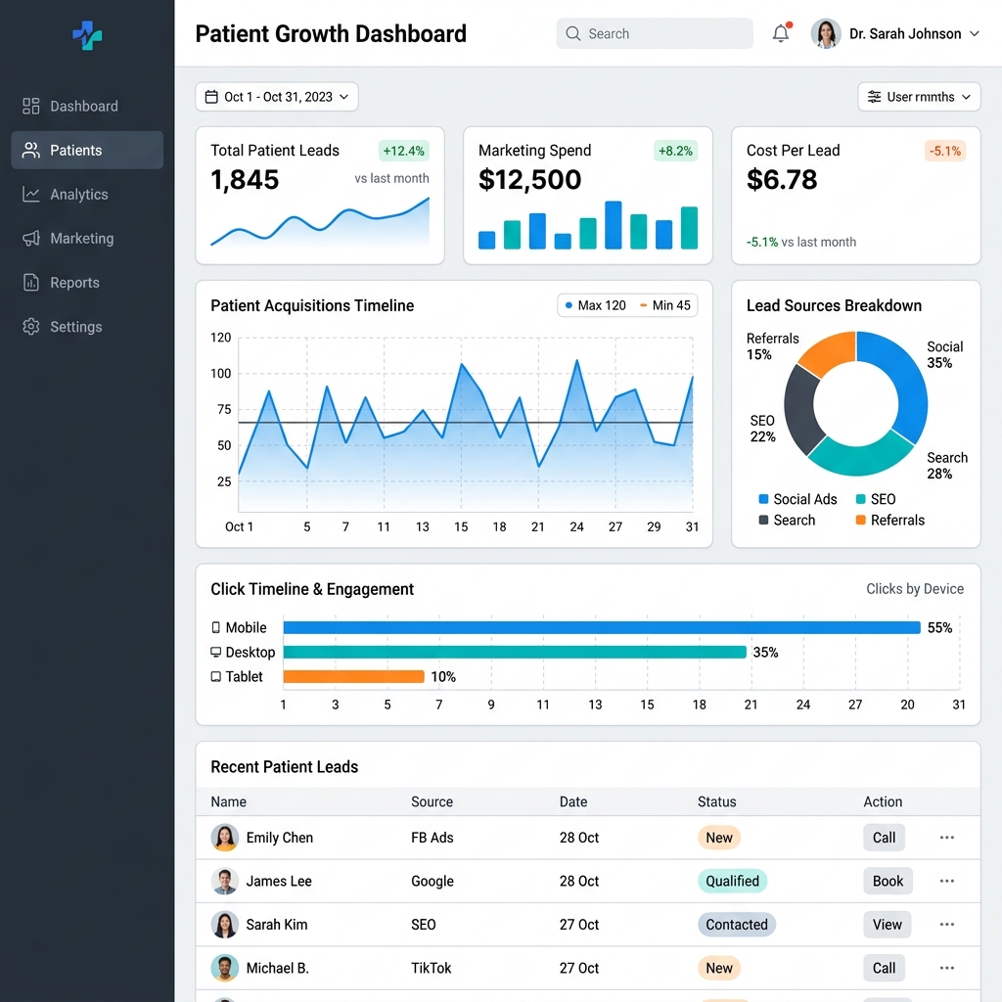1002x1002 pixels.
Task: Click the Mobile phone device icon
Action: click(216, 627)
